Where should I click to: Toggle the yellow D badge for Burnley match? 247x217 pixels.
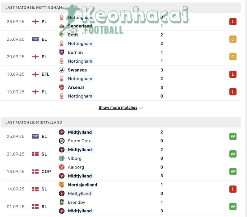233,56
